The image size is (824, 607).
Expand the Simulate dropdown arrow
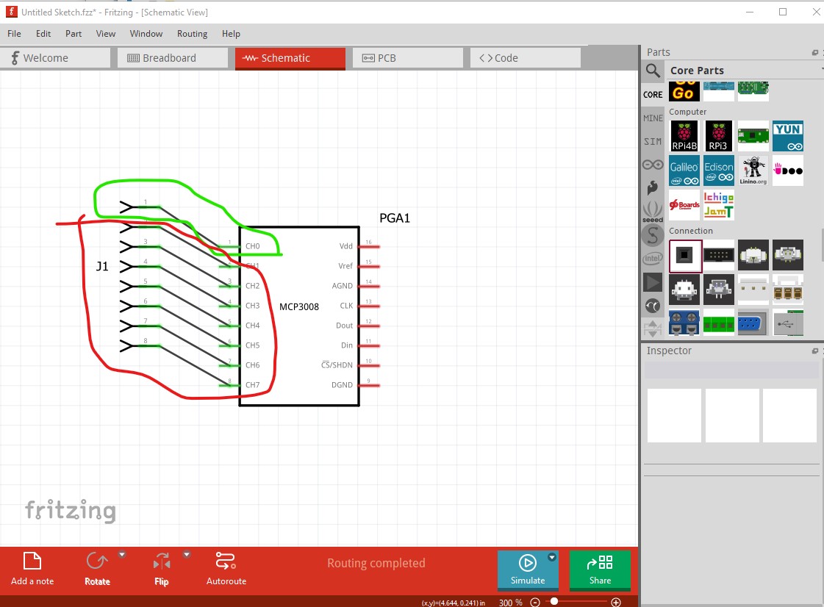[x=552, y=558]
